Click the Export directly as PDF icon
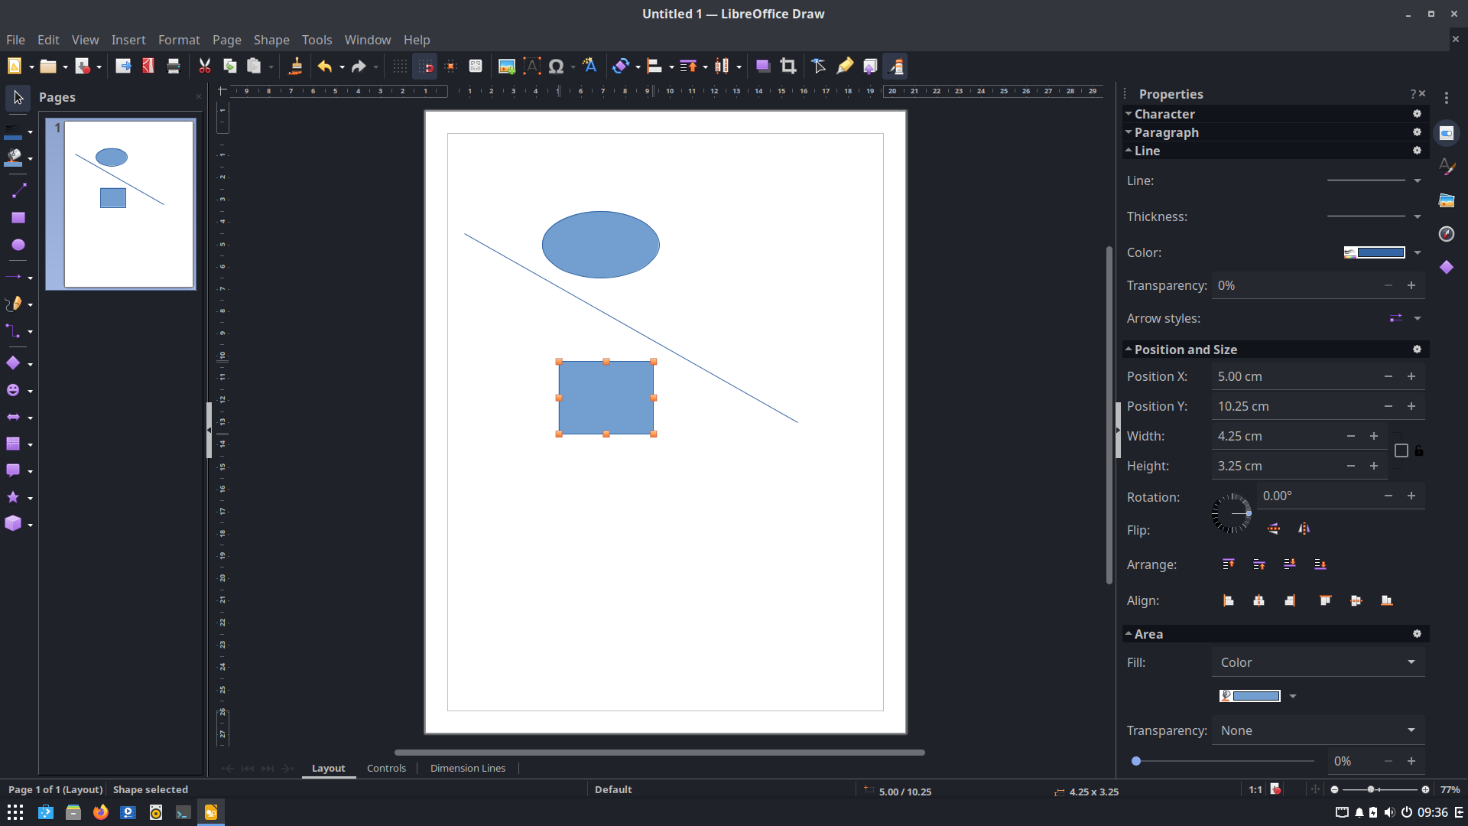1468x826 pixels. pyautogui.click(x=148, y=67)
